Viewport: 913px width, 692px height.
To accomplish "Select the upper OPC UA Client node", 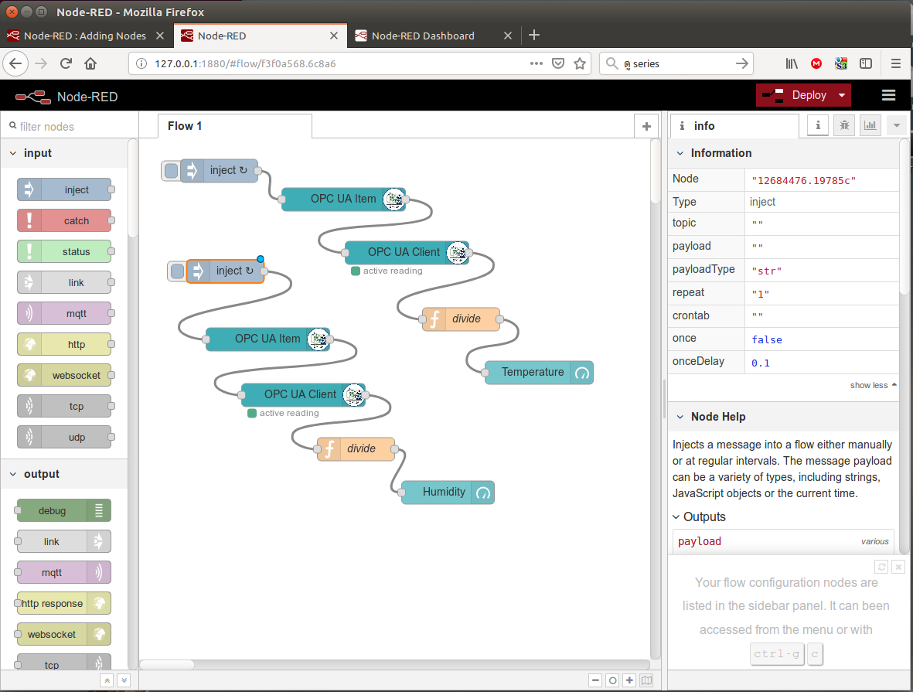I will [x=407, y=253].
